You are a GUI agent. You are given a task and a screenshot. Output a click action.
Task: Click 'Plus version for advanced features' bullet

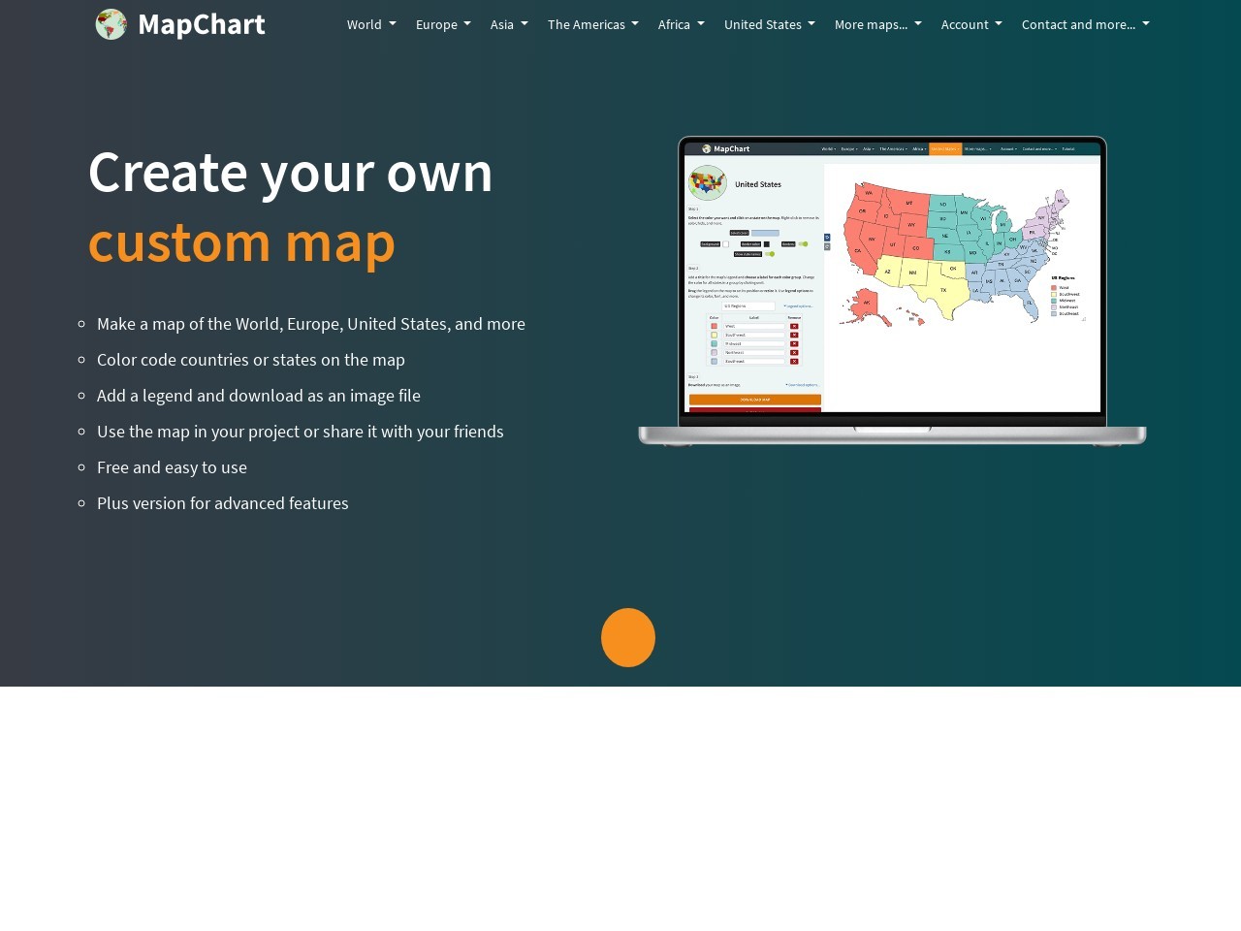tap(223, 503)
